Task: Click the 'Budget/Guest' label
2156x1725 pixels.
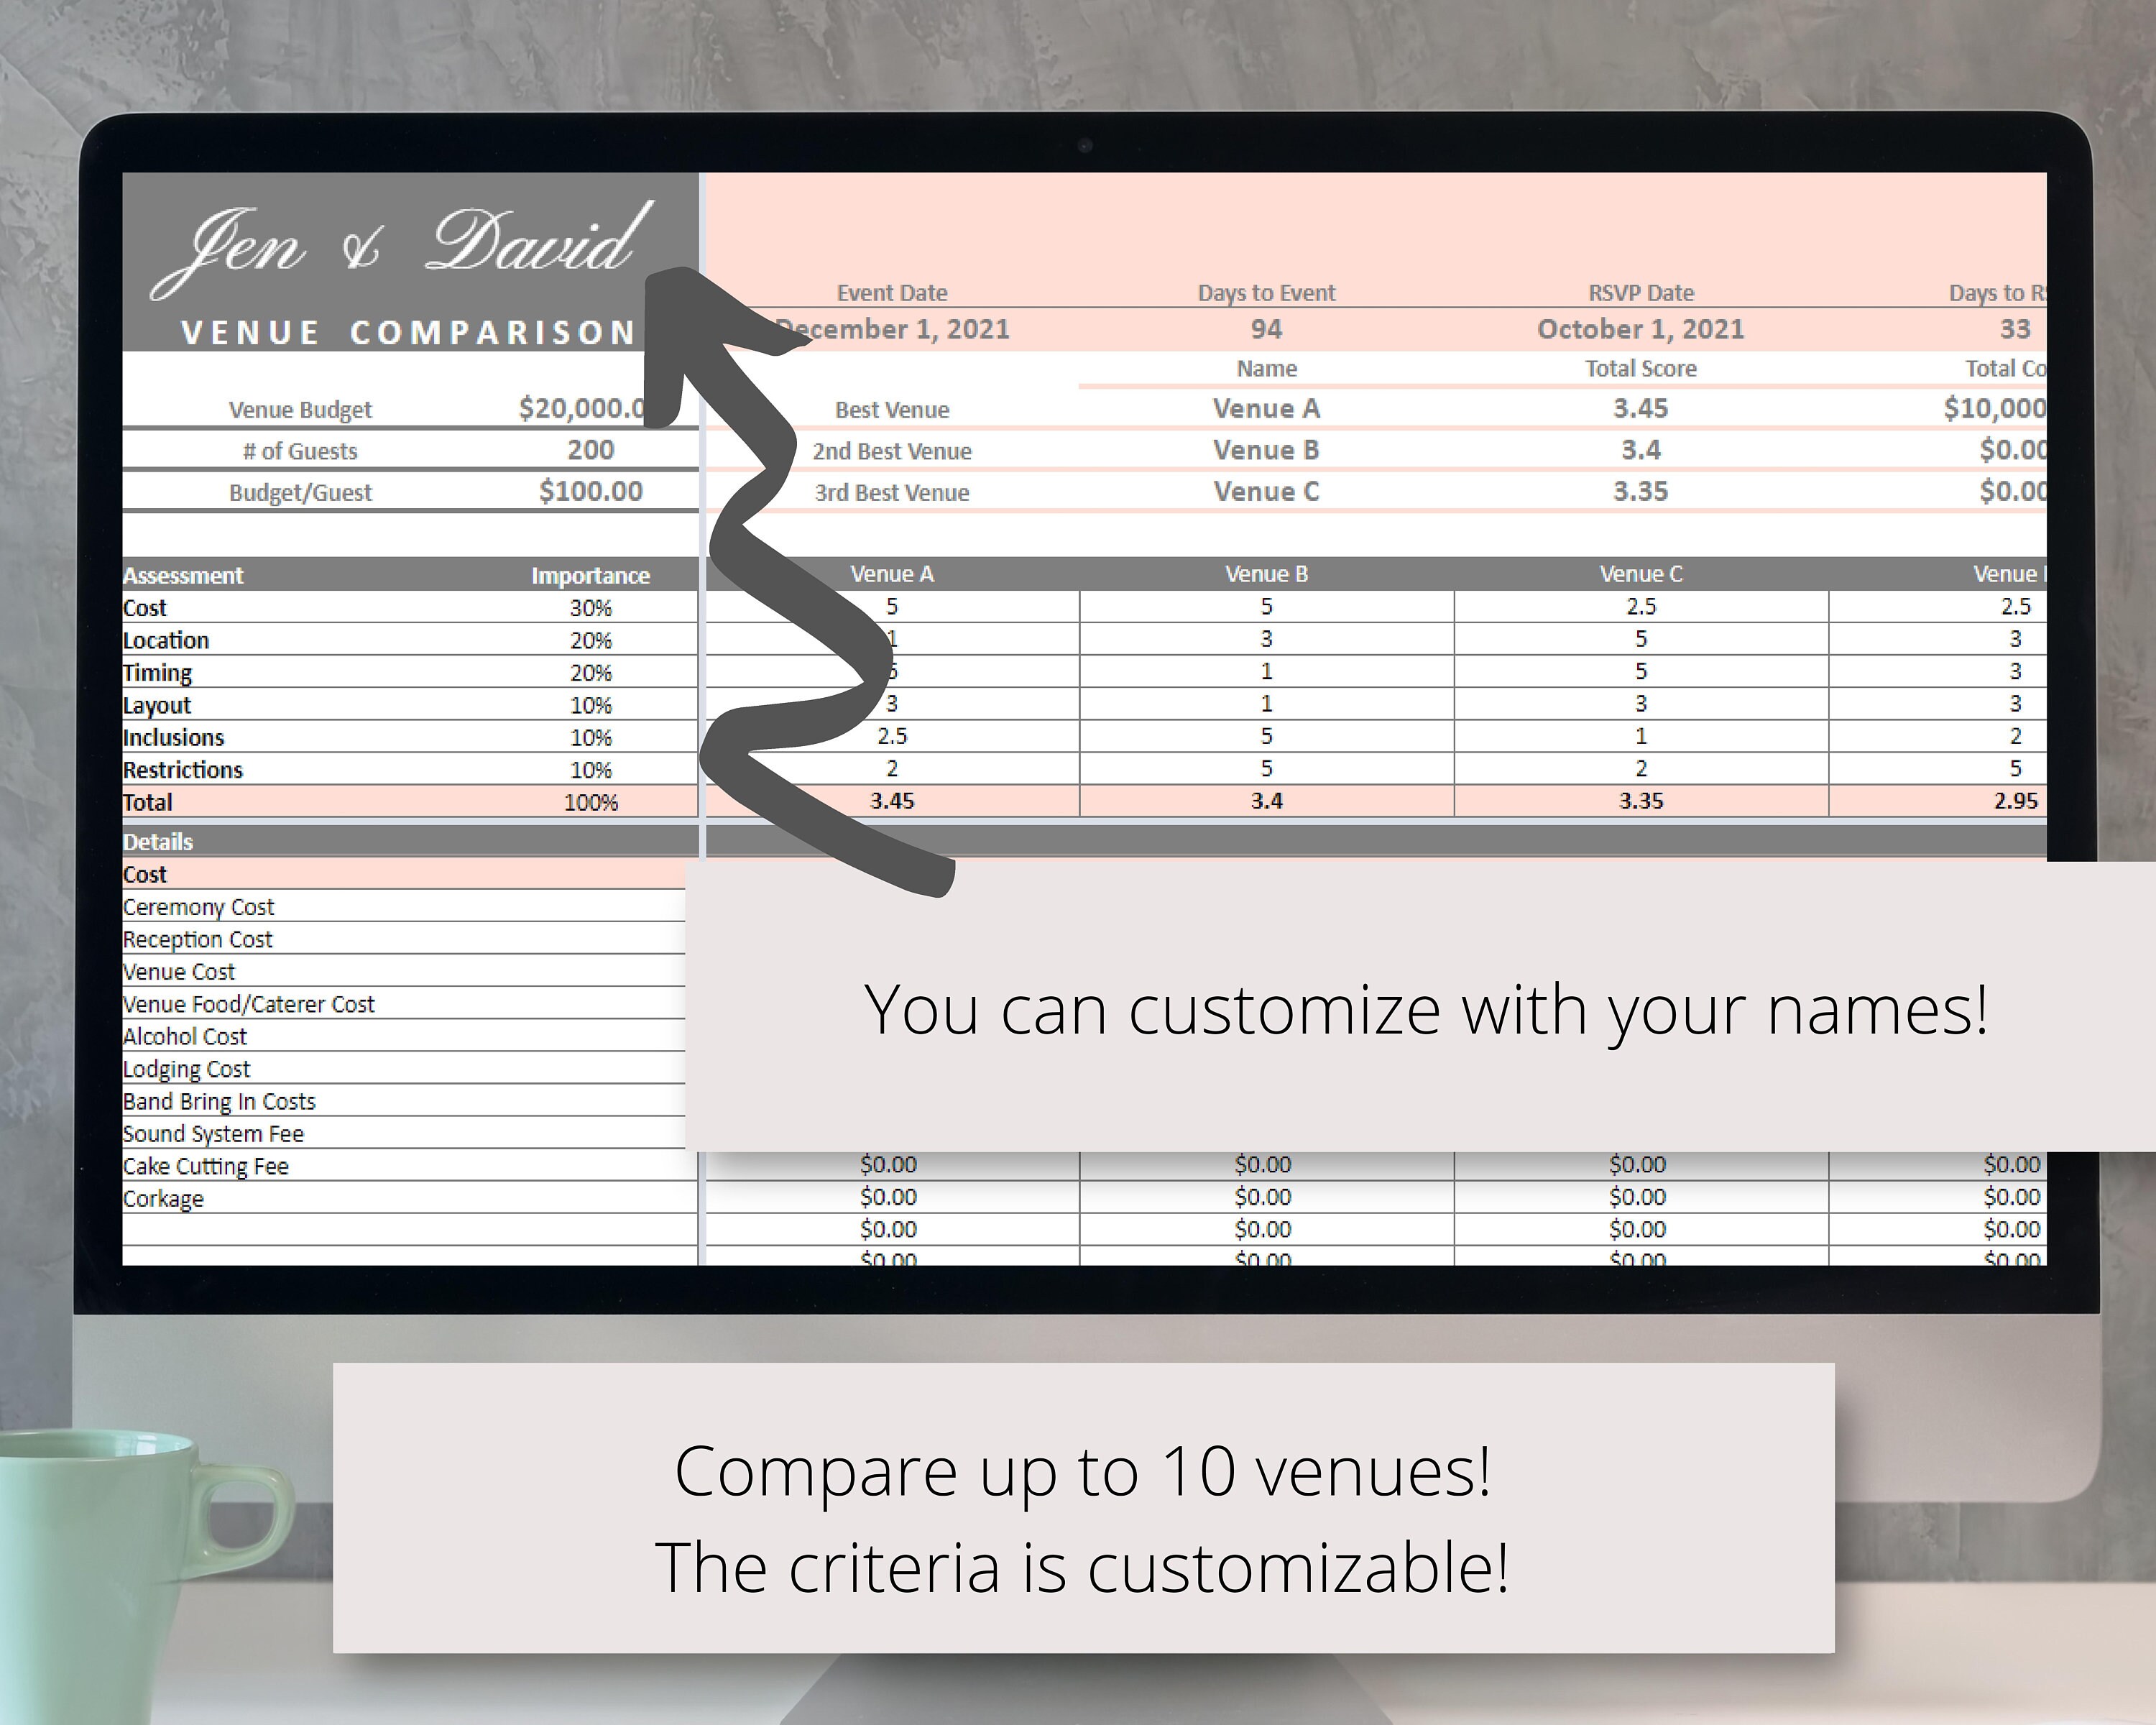Action: click(300, 492)
